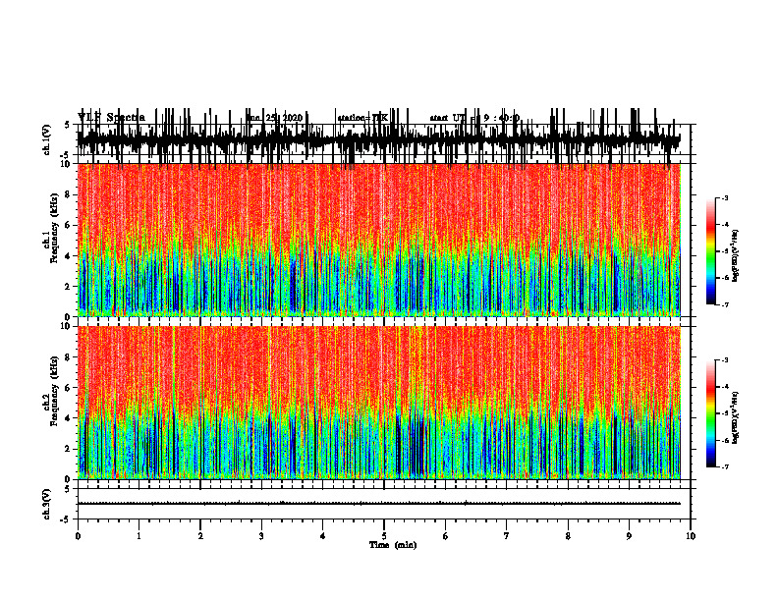Click the ch.1 Frequency (kHz) axis label

pyautogui.click(x=52, y=228)
